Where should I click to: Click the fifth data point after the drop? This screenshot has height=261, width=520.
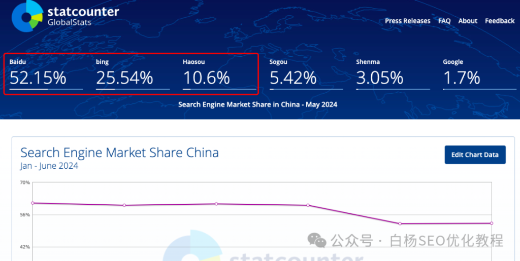point(400,223)
